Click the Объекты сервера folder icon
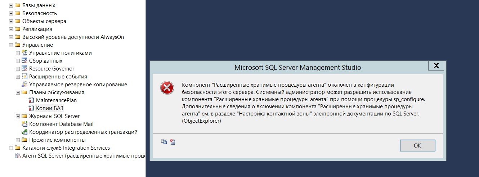479x177 pixels. [x=17, y=21]
